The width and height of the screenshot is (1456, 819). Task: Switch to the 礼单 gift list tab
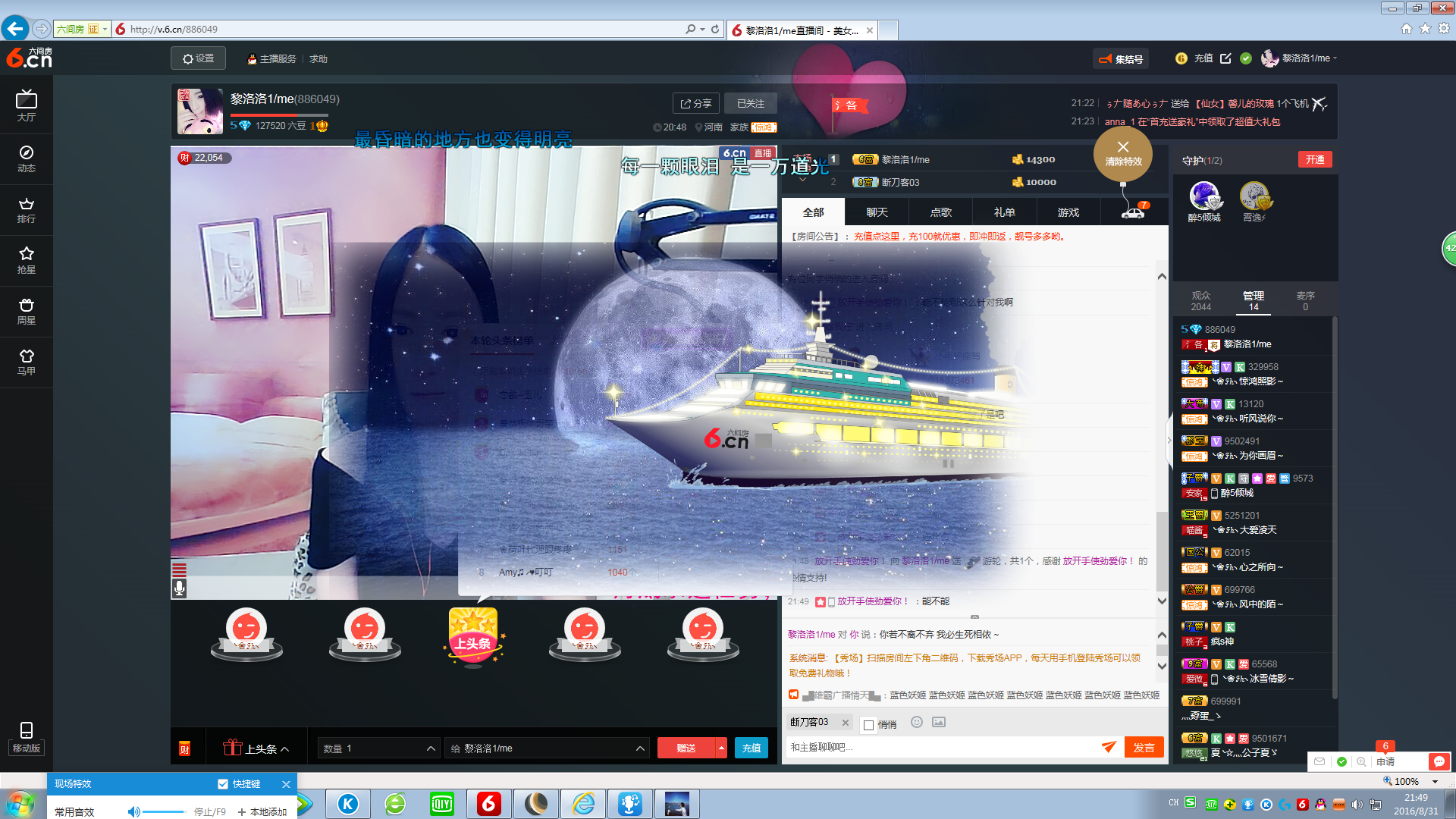point(1005,212)
